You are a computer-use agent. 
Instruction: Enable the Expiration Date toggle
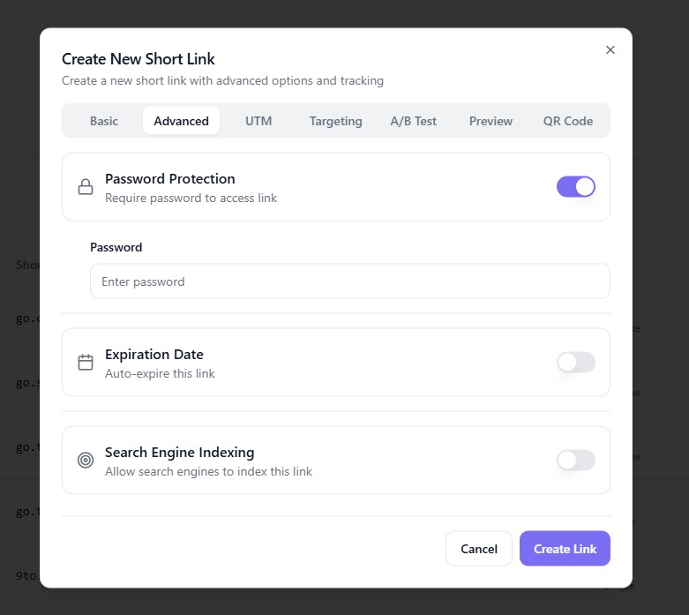tap(575, 363)
